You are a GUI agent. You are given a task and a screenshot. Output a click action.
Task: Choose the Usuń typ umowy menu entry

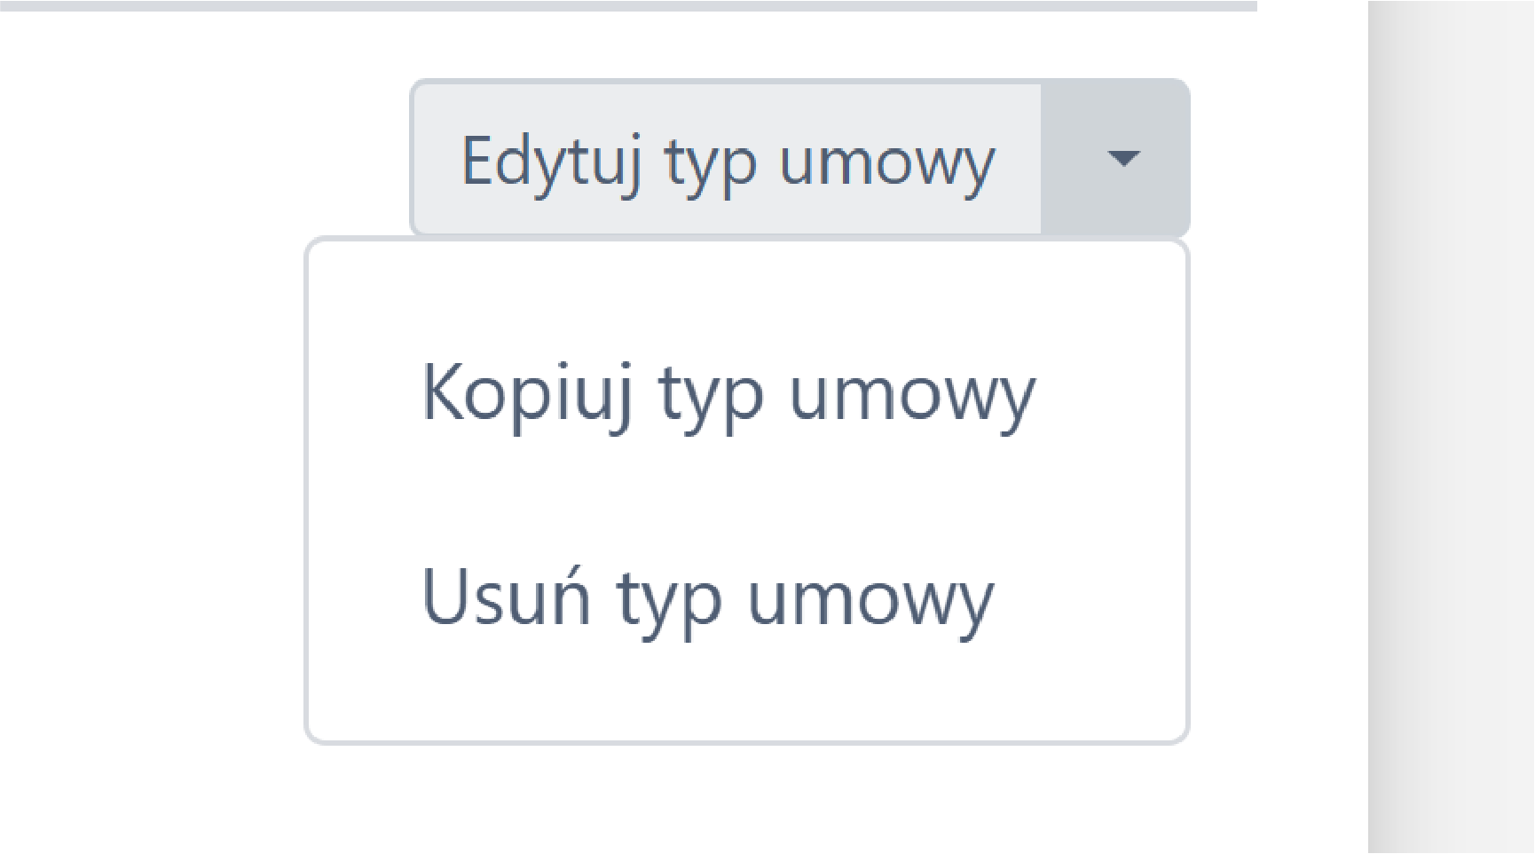pyautogui.click(x=707, y=597)
